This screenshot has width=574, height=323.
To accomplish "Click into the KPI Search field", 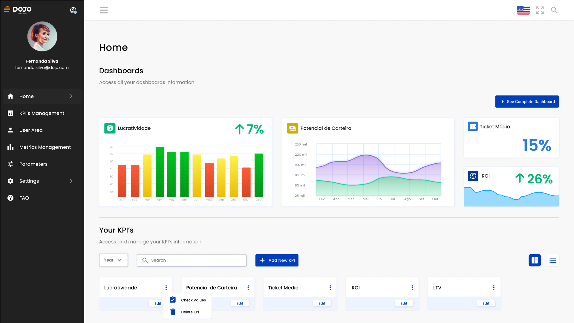I will pos(192,260).
